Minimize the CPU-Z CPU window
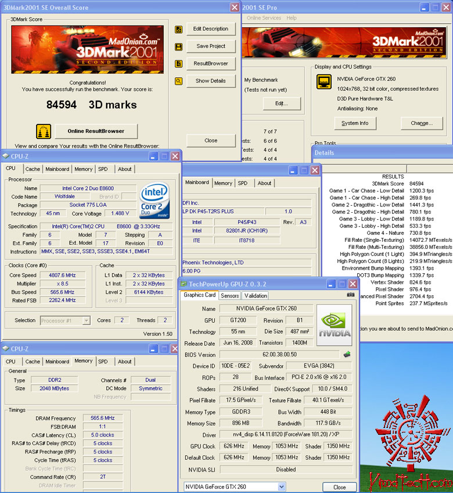453x493 pixels. coord(153,156)
